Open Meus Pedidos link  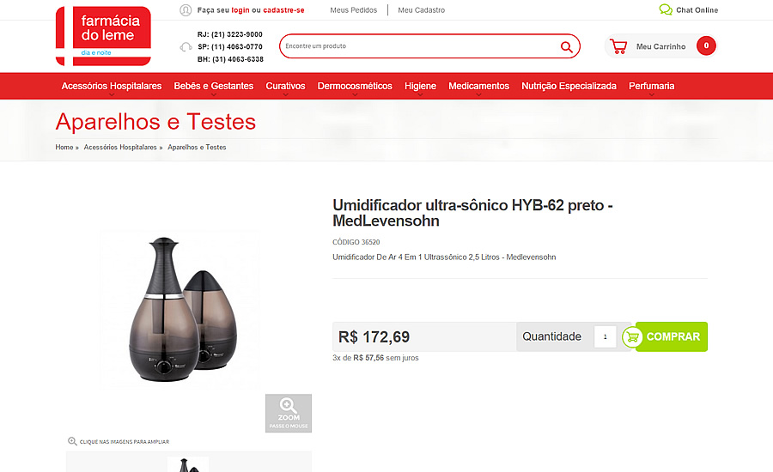tap(354, 9)
